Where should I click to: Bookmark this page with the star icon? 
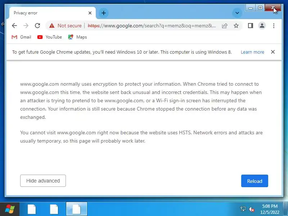(236, 26)
